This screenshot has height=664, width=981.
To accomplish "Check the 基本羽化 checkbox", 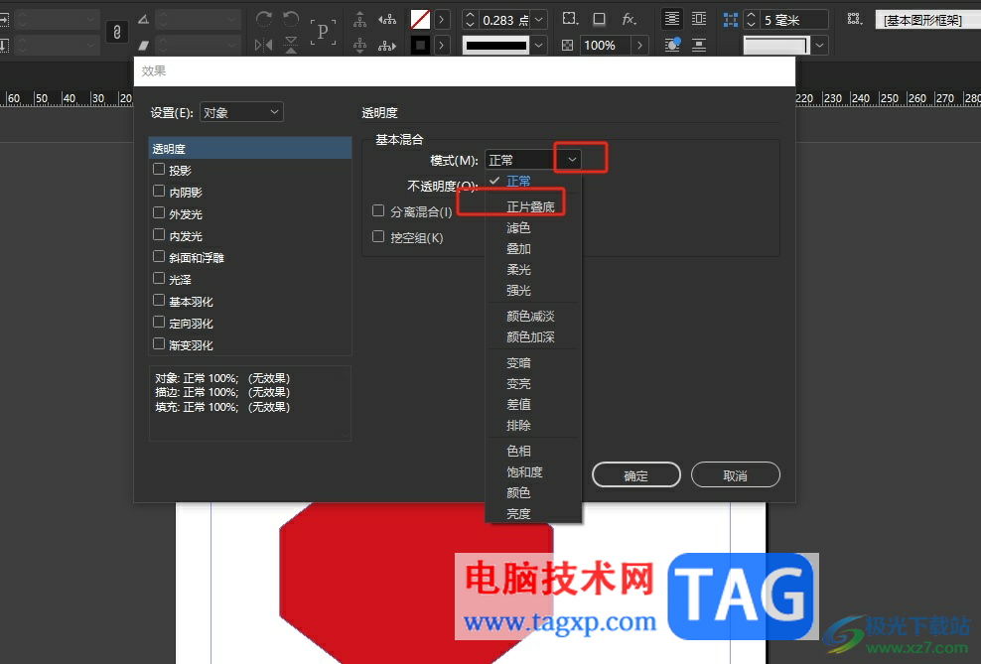I will click(159, 300).
